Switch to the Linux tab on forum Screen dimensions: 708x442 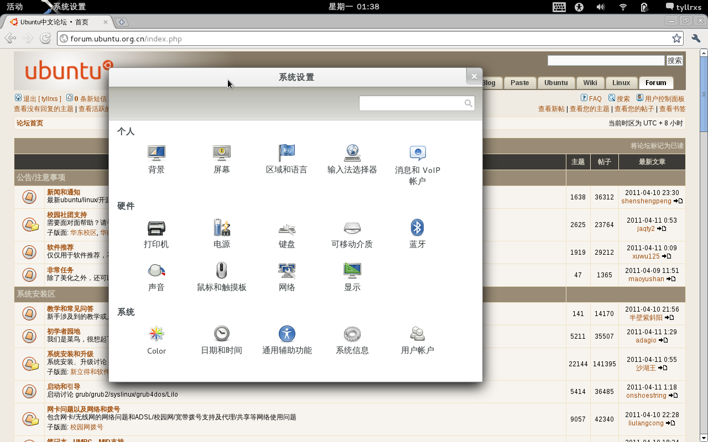pyautogui.click(x=621, y=83)
